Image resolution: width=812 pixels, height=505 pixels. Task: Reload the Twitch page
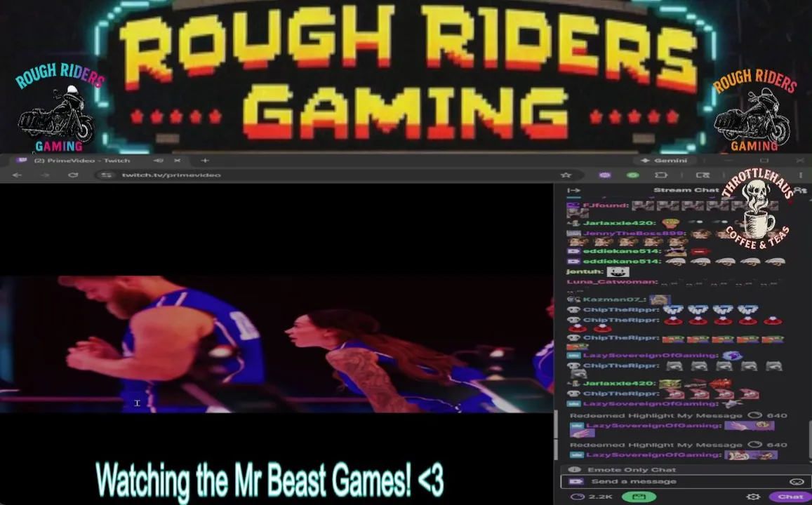coord(73,175)
